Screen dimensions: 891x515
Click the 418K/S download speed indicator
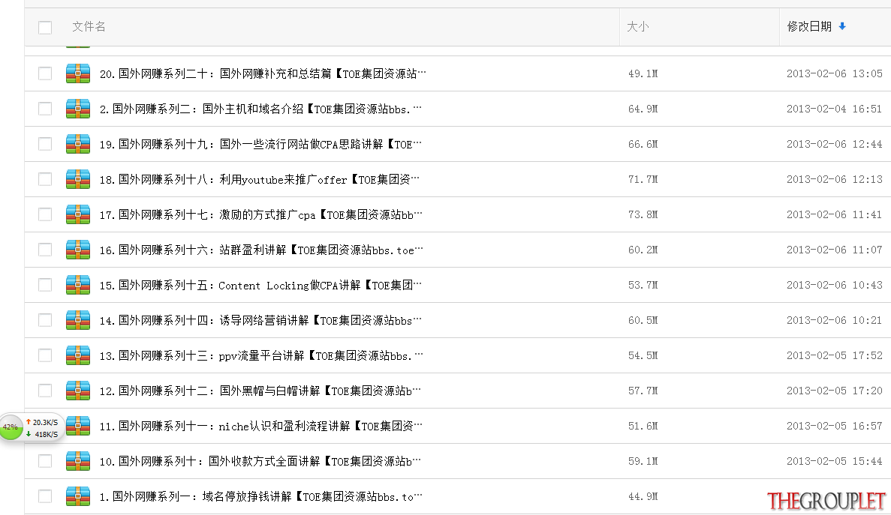(x=42, y=434)
